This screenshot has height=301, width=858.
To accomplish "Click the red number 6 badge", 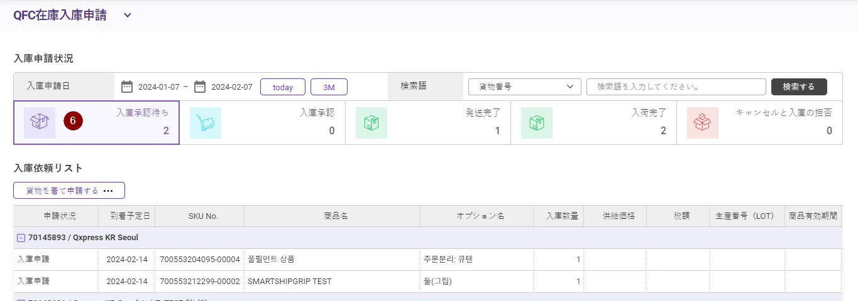I will pos(73,121).
